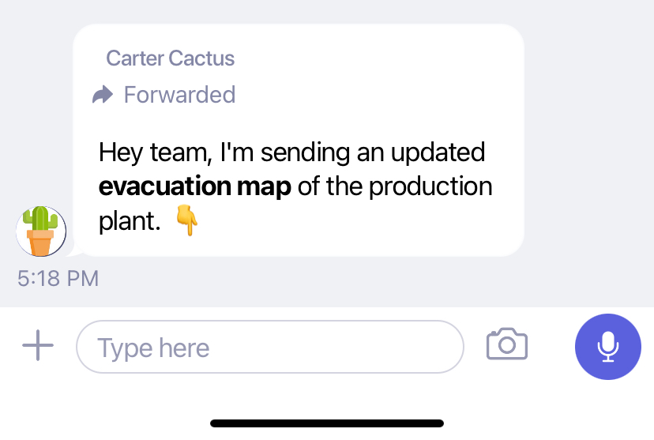Screen dimensions: 654x440
Task: Select the sender name Carter Cactus
Action: [x=170, y=58]
